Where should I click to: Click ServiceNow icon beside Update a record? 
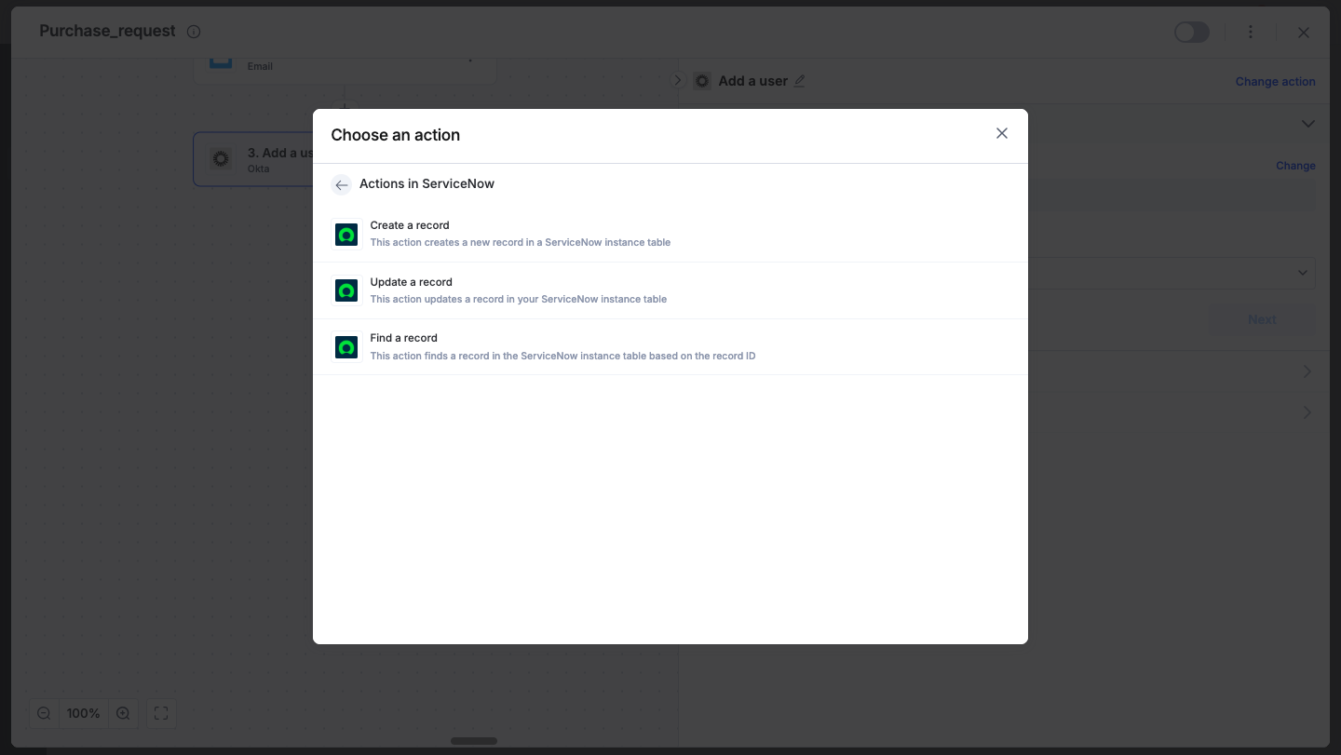point(346,291)
